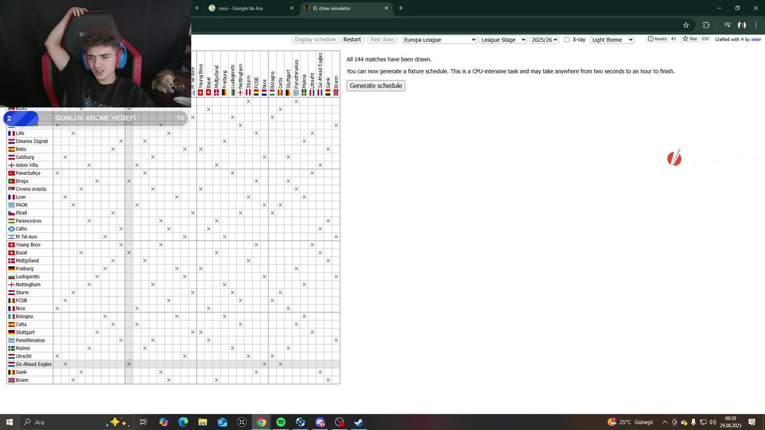
Task: Click the Nottingham row label
Action: click(x=27, y=285)
